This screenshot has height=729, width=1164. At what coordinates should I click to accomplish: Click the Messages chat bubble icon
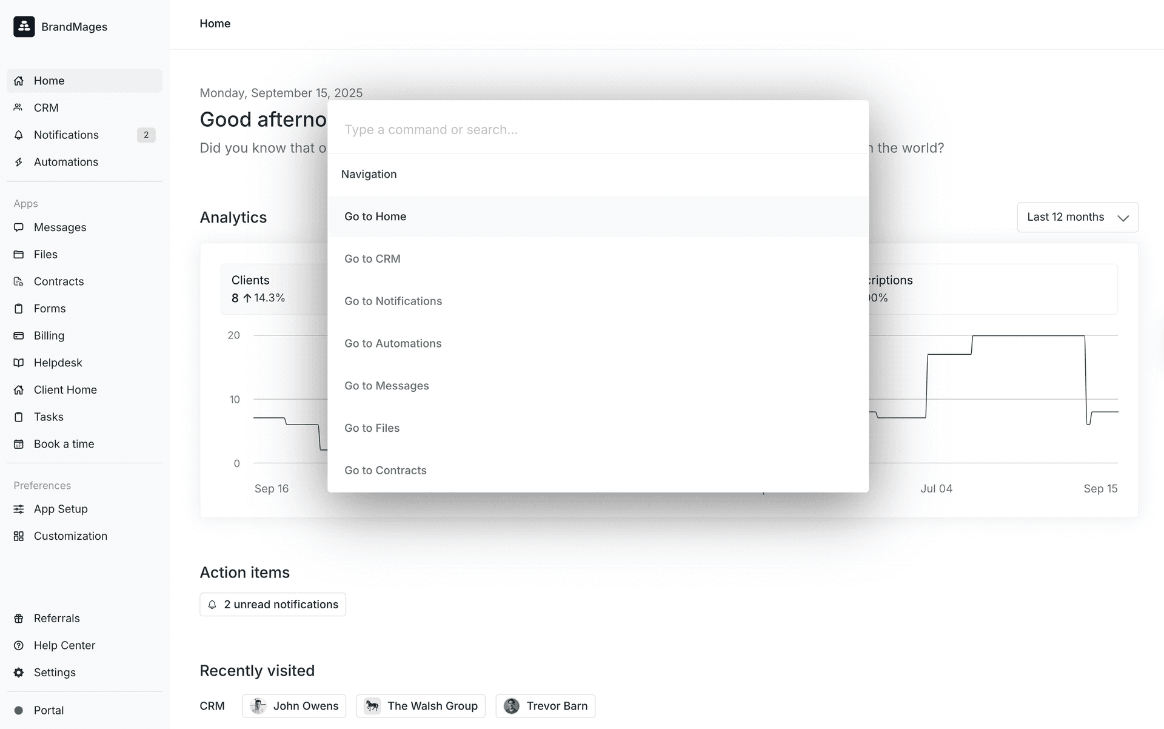[x=19, y=227]
